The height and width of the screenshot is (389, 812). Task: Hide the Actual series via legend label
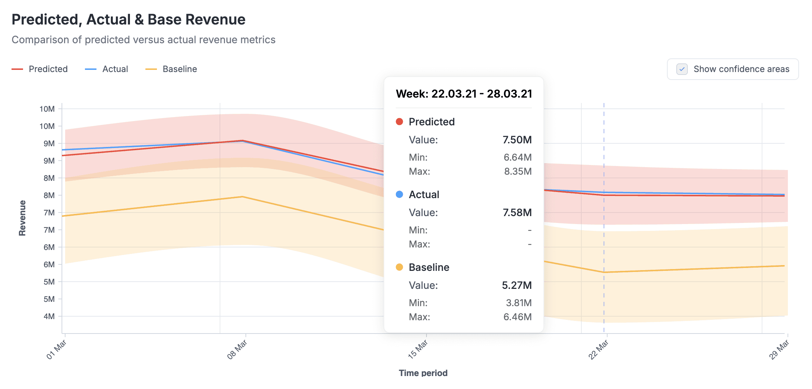(115, 69)
